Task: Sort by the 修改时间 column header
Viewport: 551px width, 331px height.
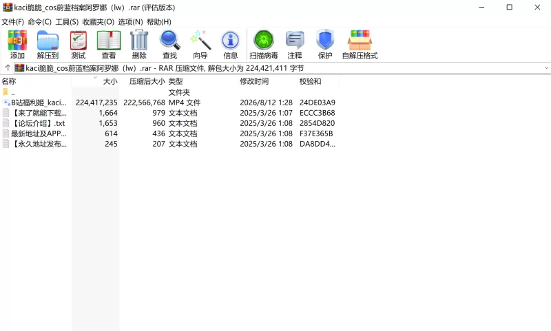Action: pos(268,81)
